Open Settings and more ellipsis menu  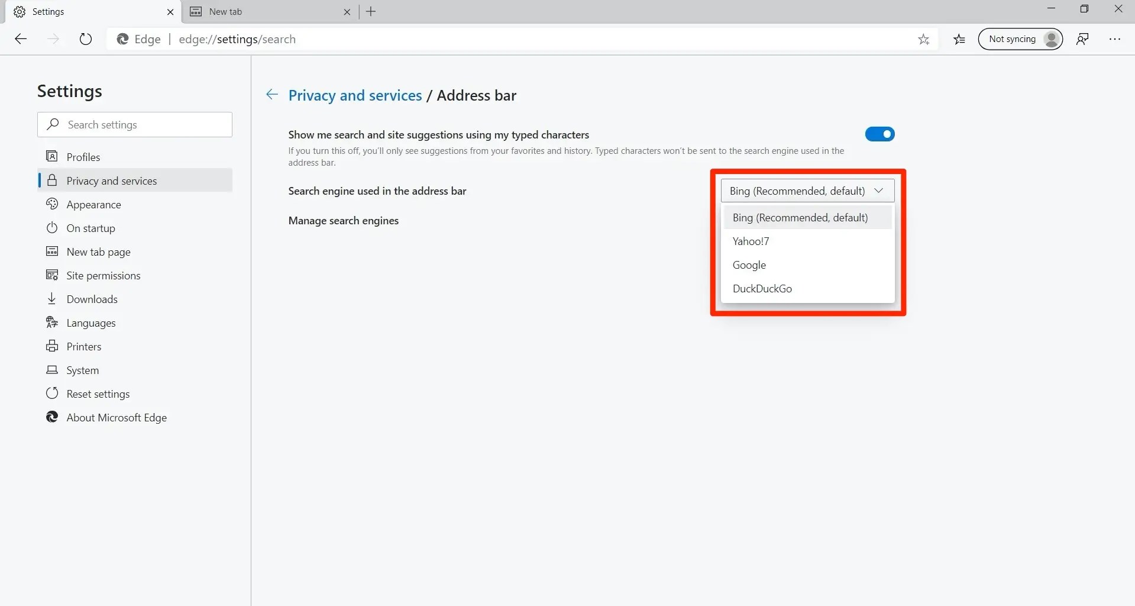[x=1115, y=39]
